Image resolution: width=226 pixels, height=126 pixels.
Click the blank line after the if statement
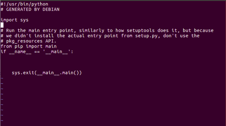tap(113, 57)
